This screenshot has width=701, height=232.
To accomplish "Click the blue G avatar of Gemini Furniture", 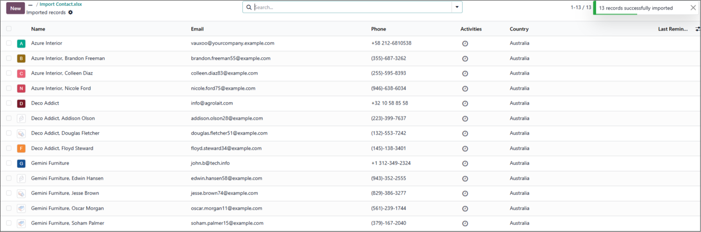I will pos(21,163).
